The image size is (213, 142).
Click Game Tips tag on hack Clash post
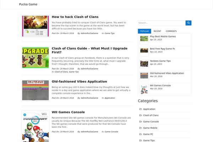(x=109, y=33)
